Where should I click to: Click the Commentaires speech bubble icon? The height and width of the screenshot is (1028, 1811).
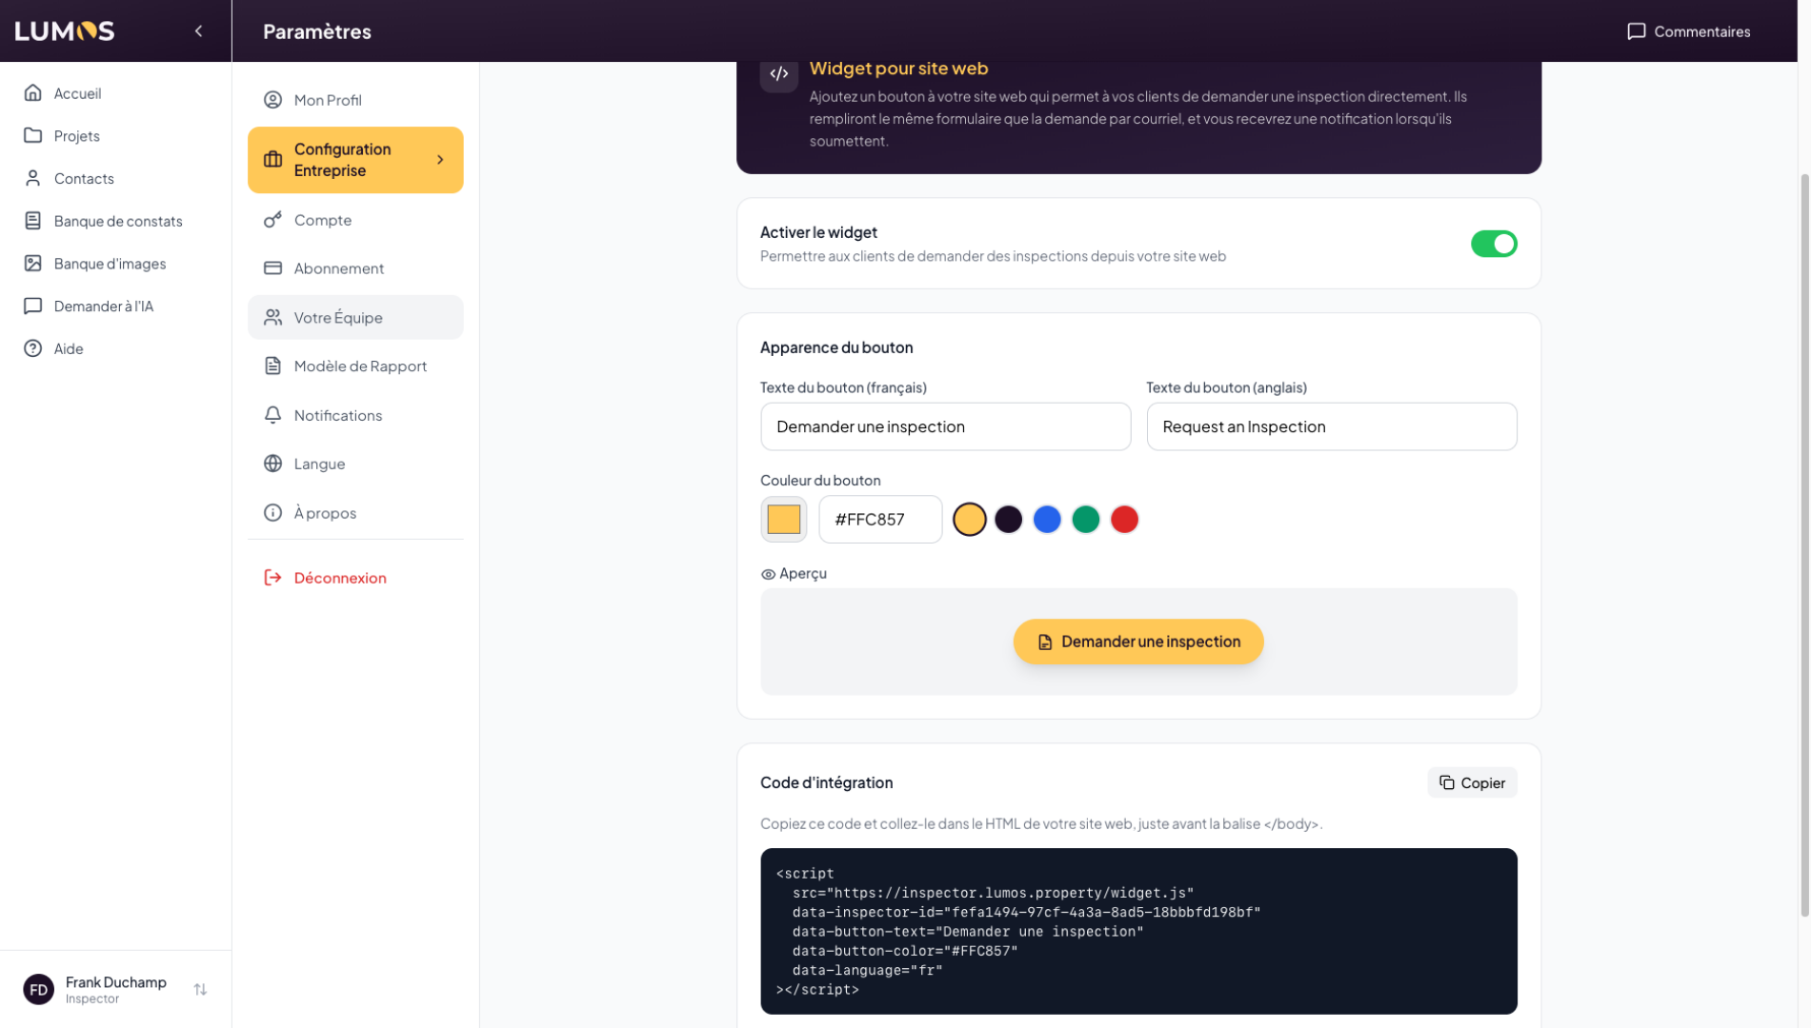click(x=1636, y=31)
